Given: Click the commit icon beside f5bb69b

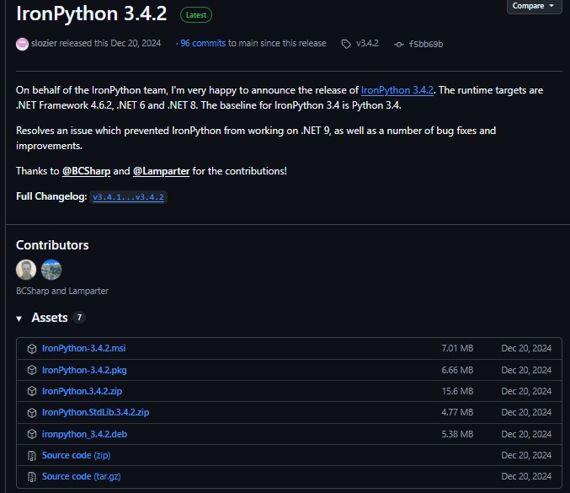Looking at the screenshot, I should click(399, 45).
